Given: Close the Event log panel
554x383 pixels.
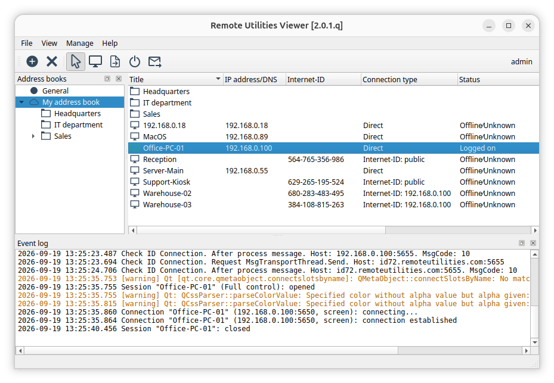Looking at the screenshot, I should pos(533,243).
